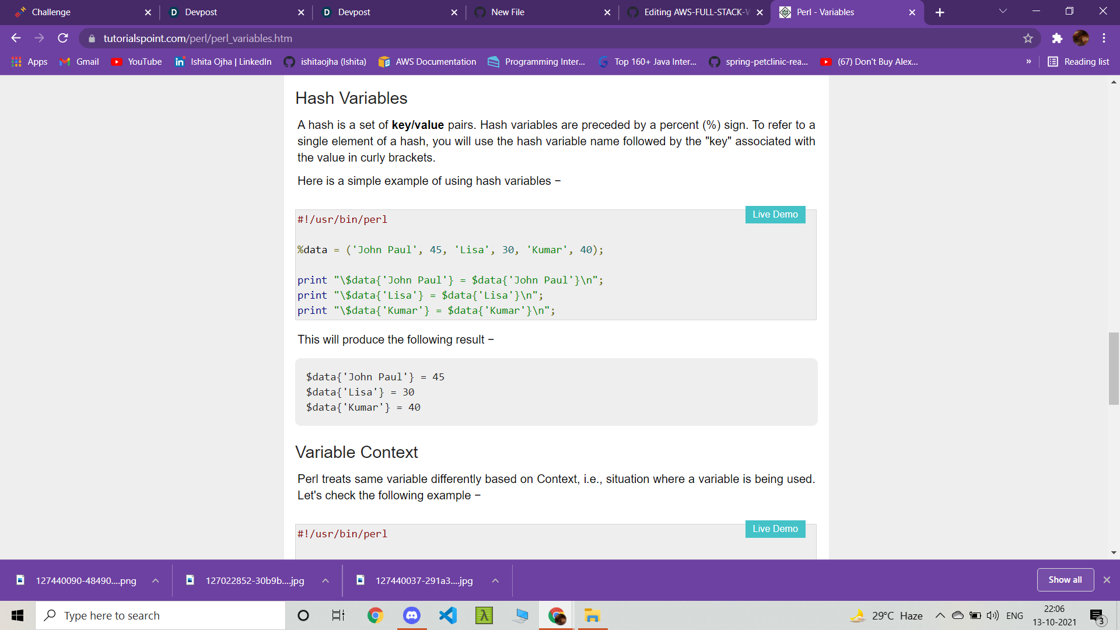Launch Visual Studio Code from taskbar

click(x=448, y=615)
